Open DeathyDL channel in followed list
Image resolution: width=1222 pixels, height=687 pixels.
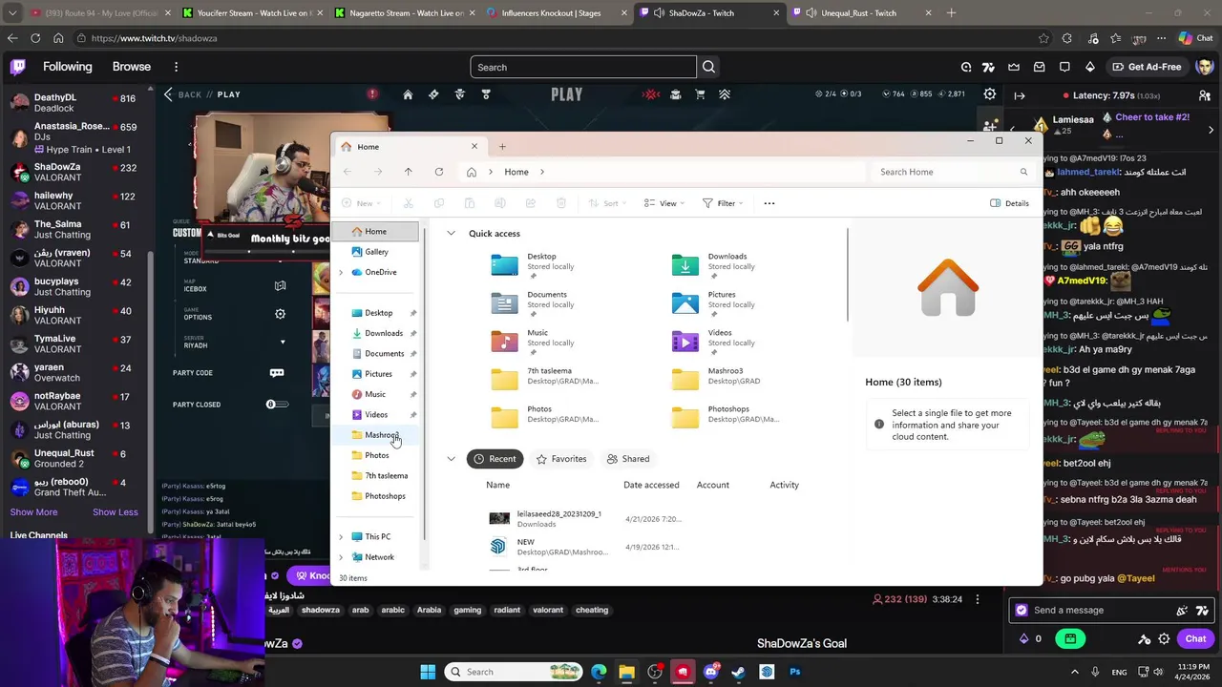tap(73, 103)
